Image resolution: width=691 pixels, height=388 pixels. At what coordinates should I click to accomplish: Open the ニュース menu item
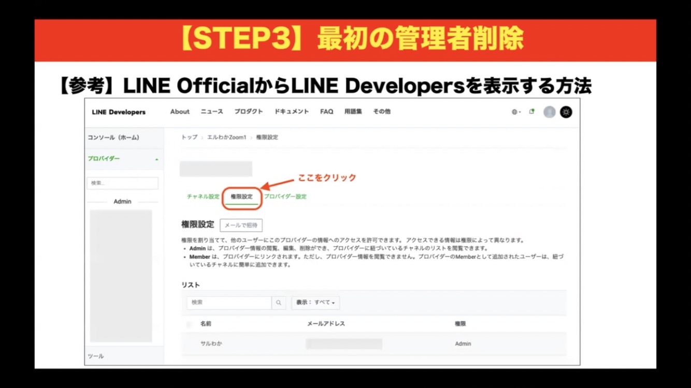(x=212, y=112)
